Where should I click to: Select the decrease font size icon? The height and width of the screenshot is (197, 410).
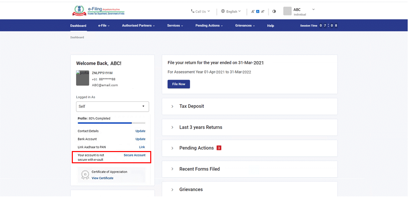[252, 11]
